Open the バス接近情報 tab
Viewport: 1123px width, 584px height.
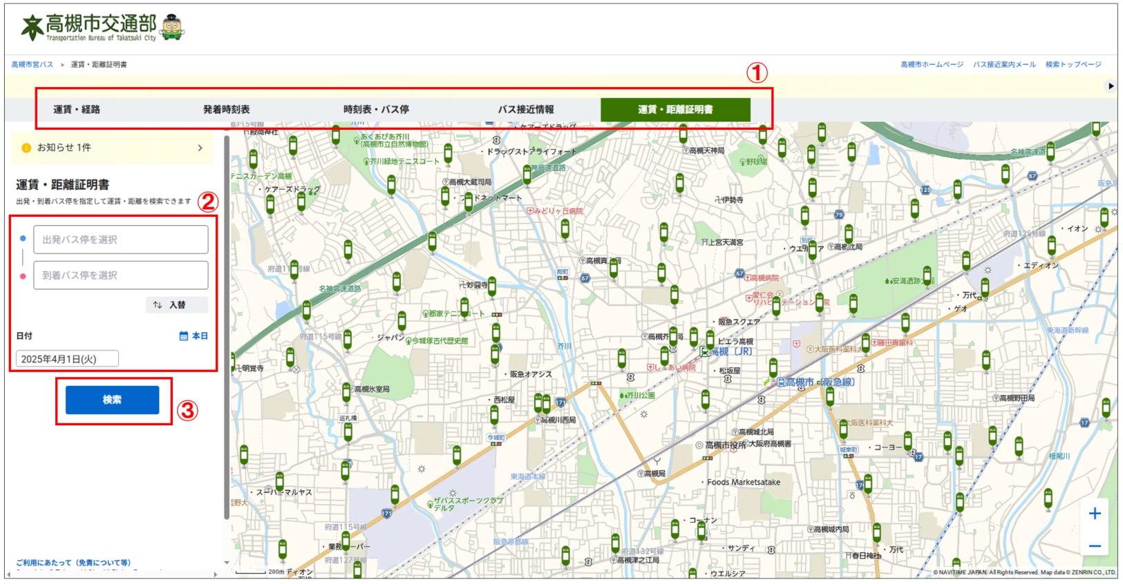(526, 110)
